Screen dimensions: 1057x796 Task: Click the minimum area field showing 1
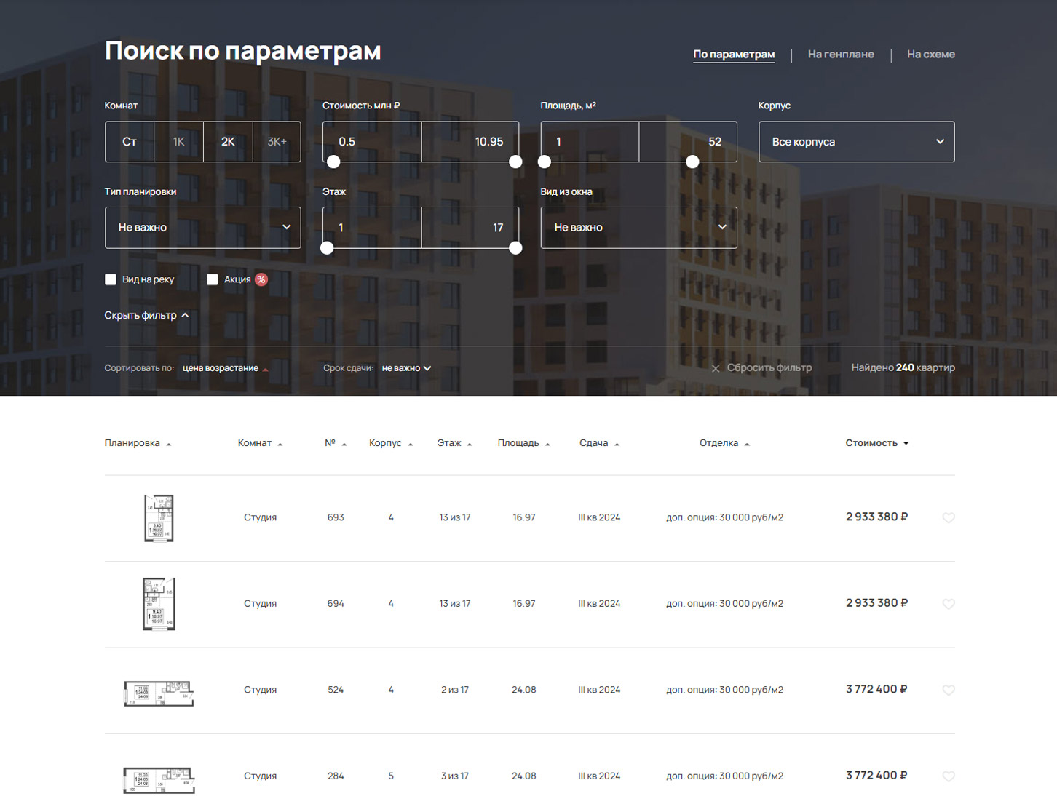coord(590,142)
